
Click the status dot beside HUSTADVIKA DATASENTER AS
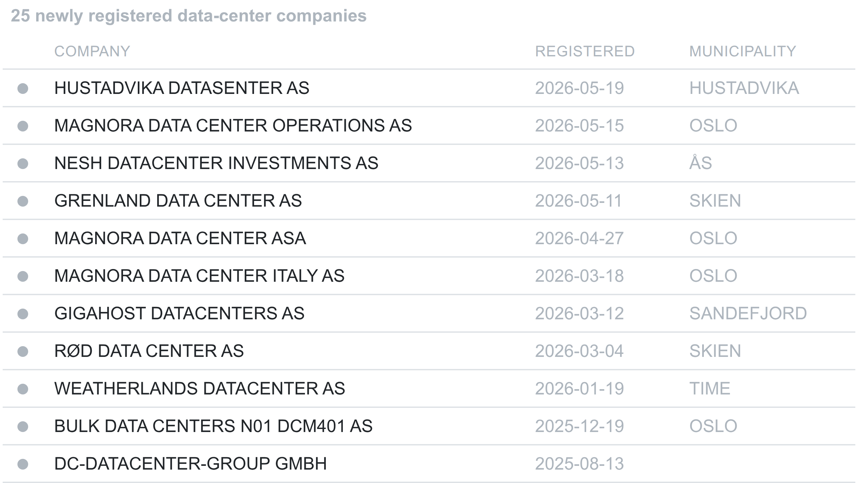click(x=23, y=89)
